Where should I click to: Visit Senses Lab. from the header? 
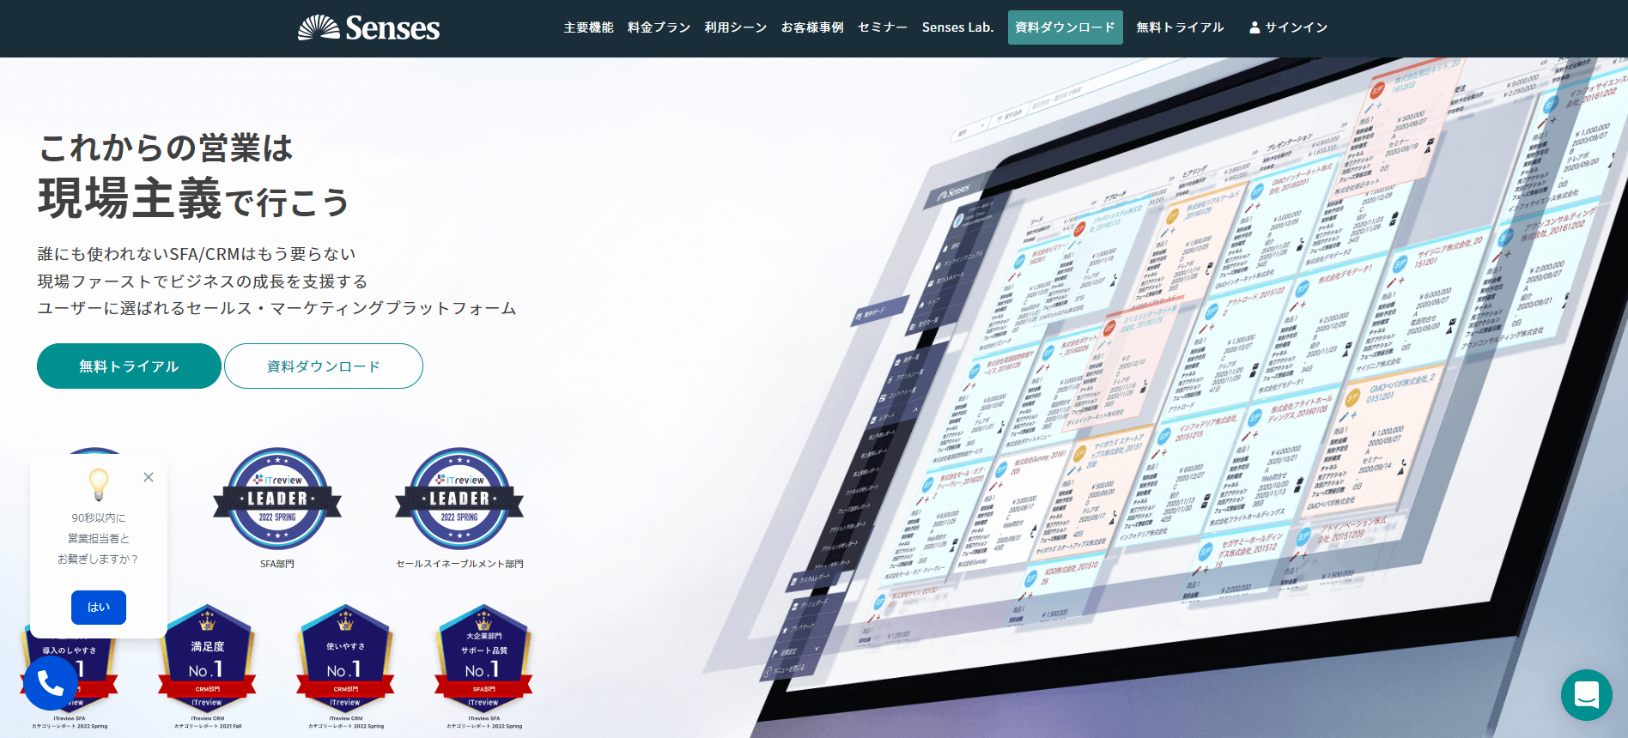pyautogui.click(x=958, y=27)
